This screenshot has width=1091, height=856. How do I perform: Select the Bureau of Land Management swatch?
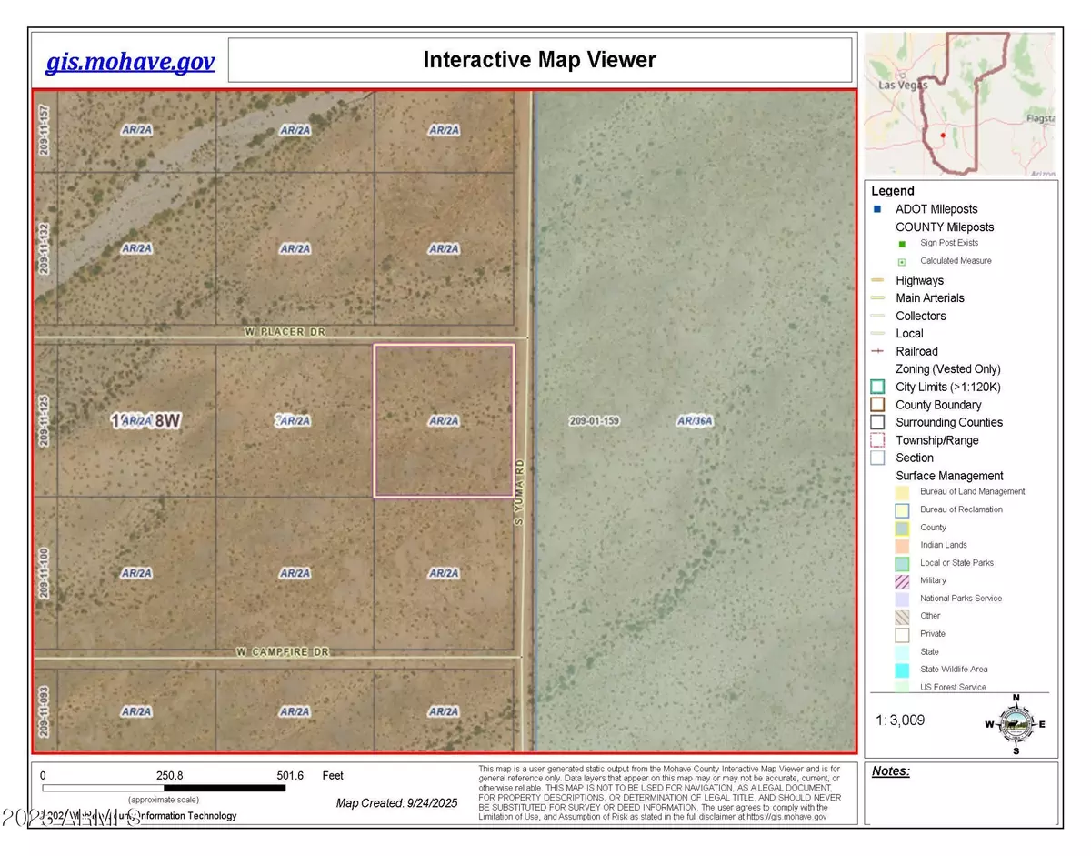pyautogui.click(x=902, y=492)
